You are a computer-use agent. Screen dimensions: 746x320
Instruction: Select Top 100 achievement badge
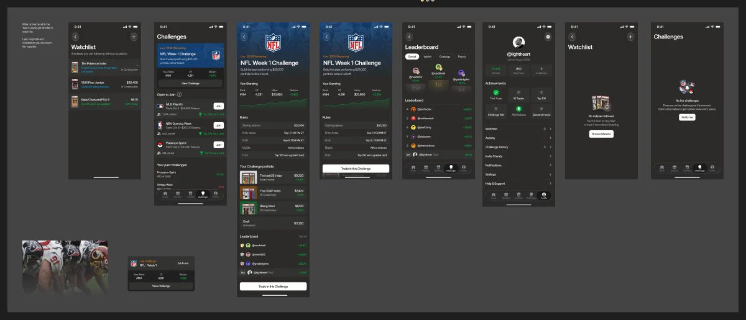pos(541,94)
